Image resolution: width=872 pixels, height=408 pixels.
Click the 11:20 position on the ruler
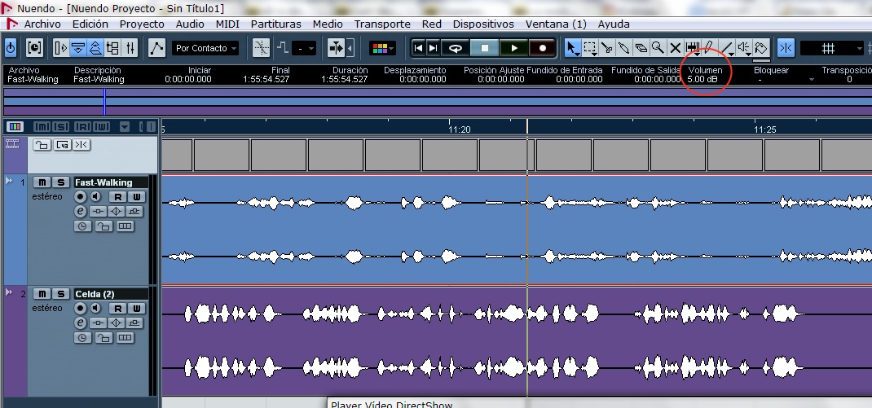pyautogui.click(x=460, y=129)
